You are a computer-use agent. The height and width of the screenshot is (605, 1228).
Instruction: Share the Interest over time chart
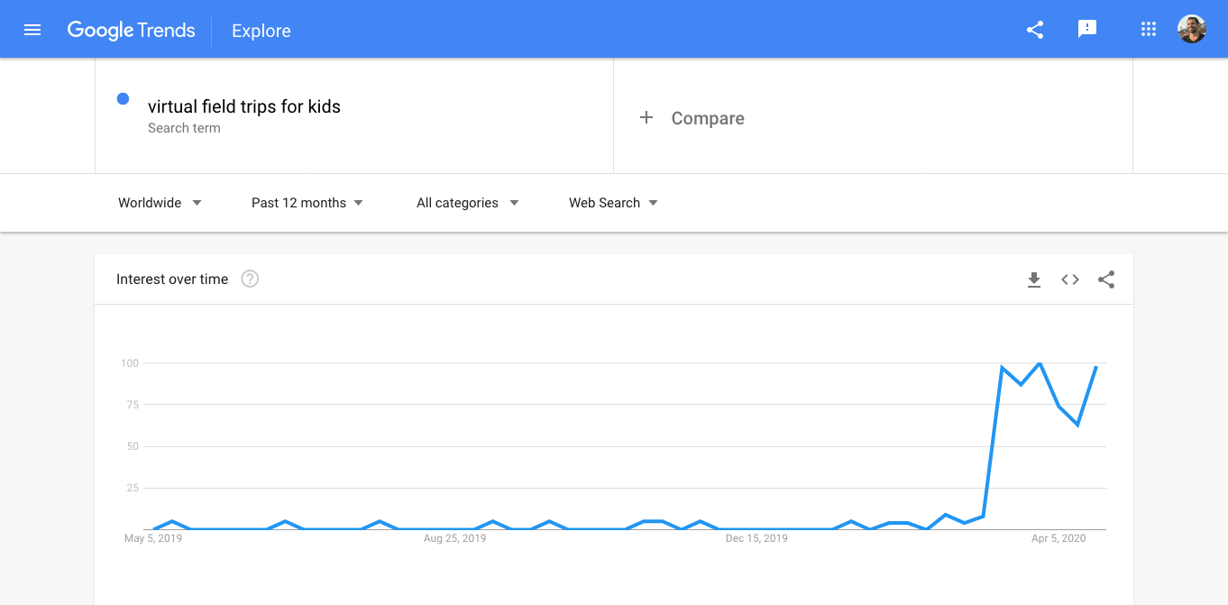pyautogui.click(x=1106, y=280)
